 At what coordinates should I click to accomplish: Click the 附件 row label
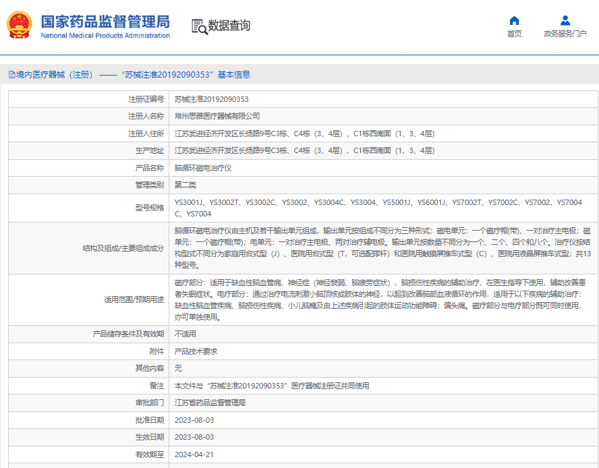(156, 351)
